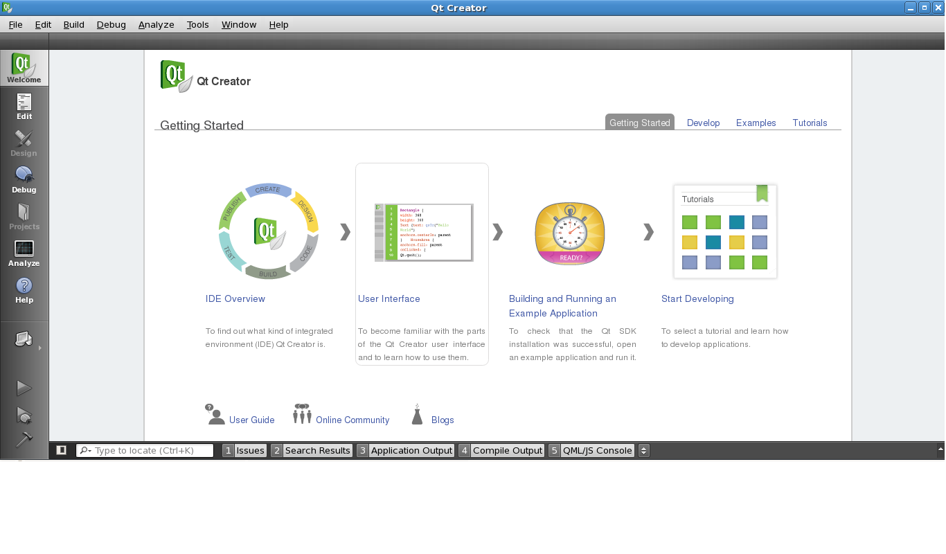Select the Design mode icon
The height and width of the screenshot is (554, 946).
(24, 143)
